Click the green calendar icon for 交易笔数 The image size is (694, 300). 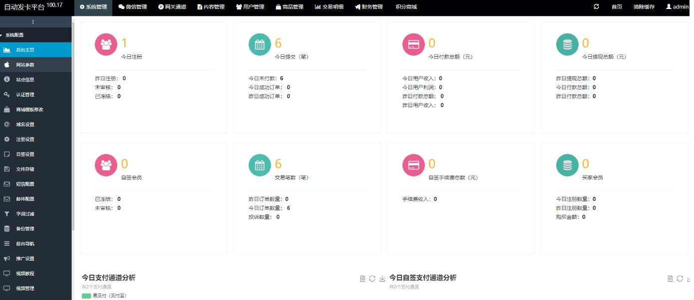[260, 165]
